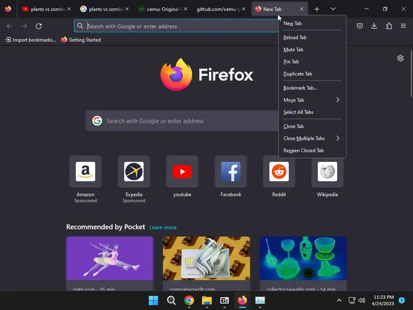Click the page vertical scrollbar thumb

pos(411,74)
